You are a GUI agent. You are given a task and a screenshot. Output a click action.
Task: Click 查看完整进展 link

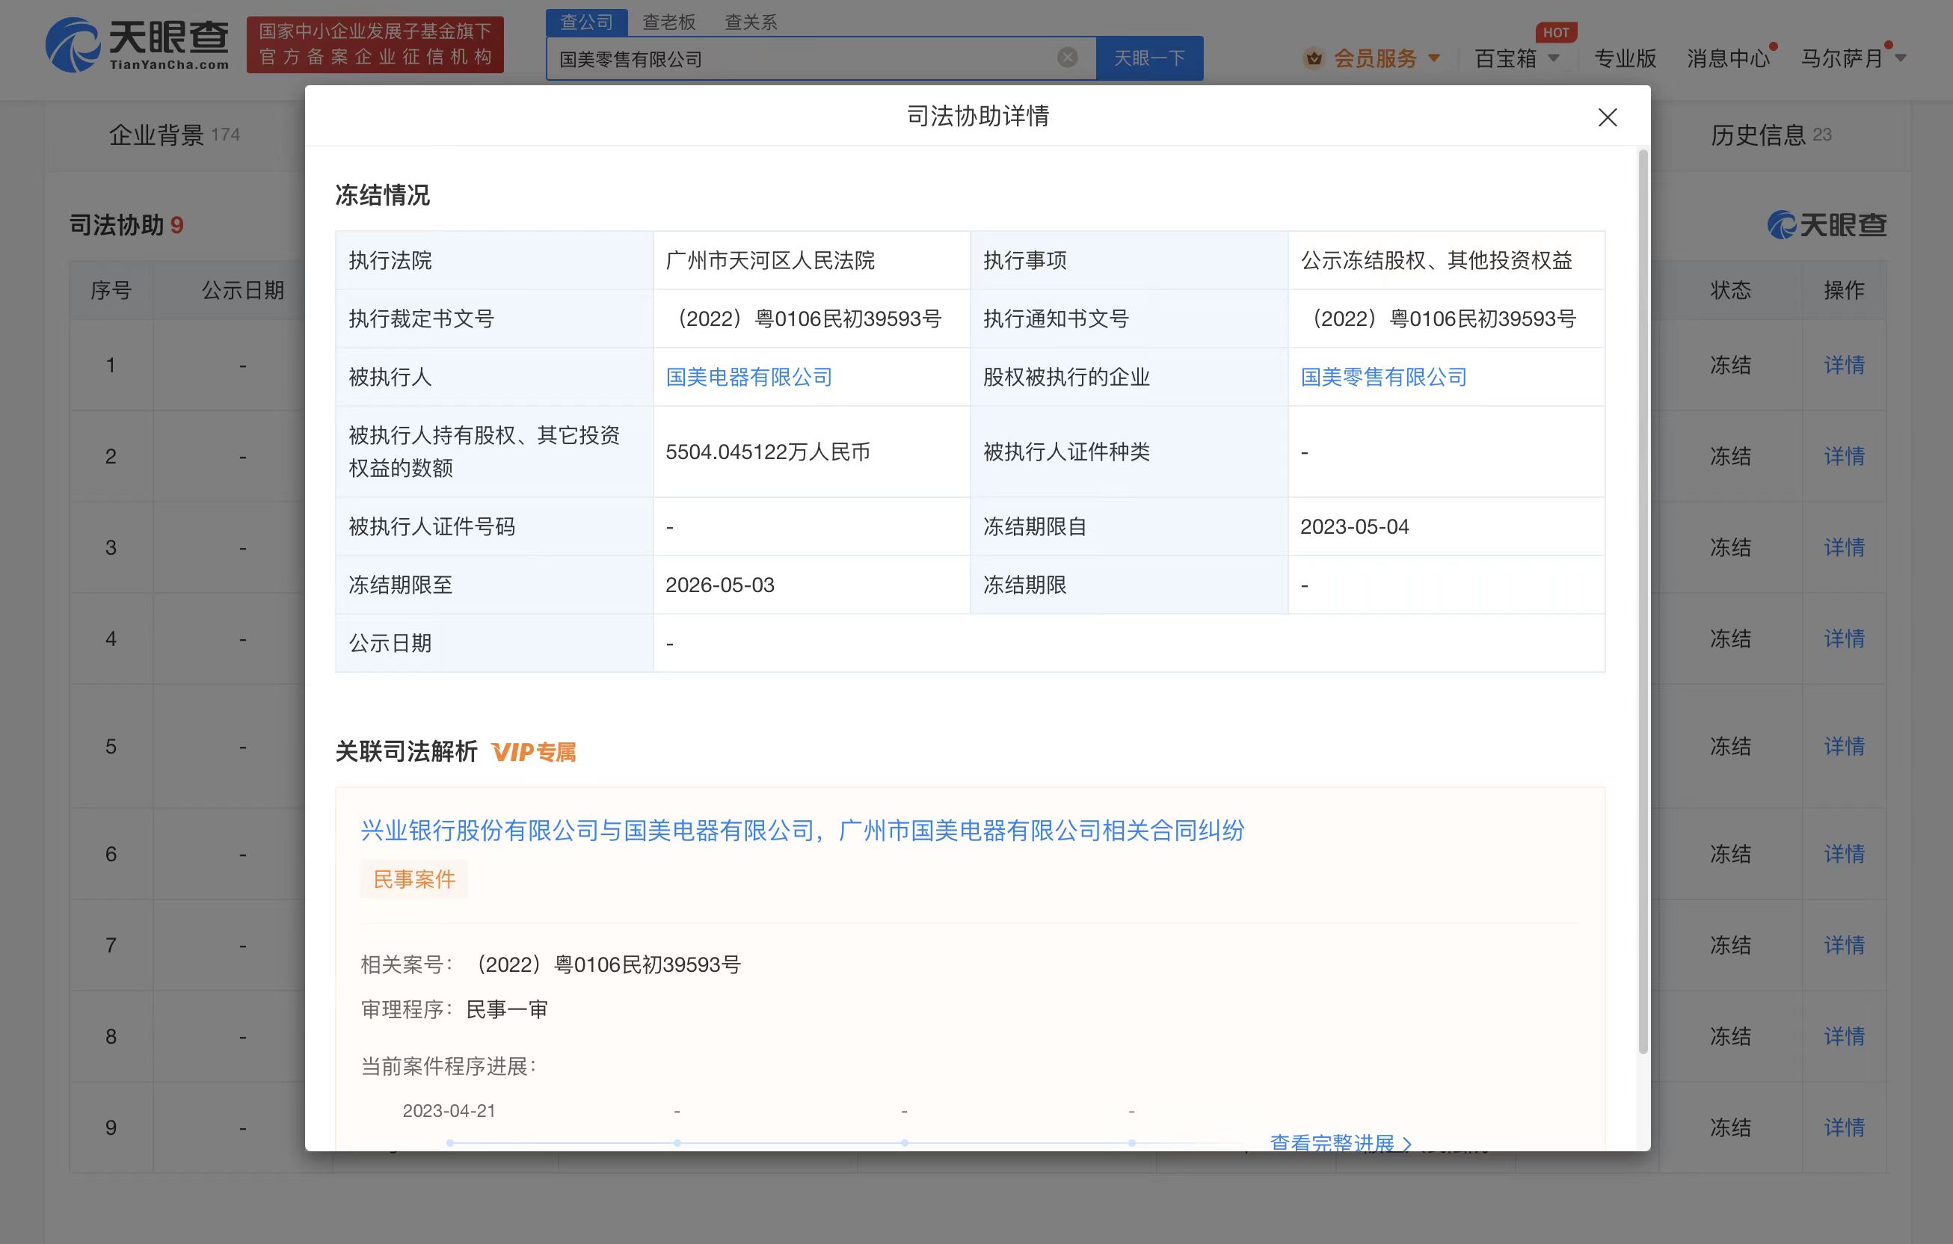click(x=1332, y=1142)
